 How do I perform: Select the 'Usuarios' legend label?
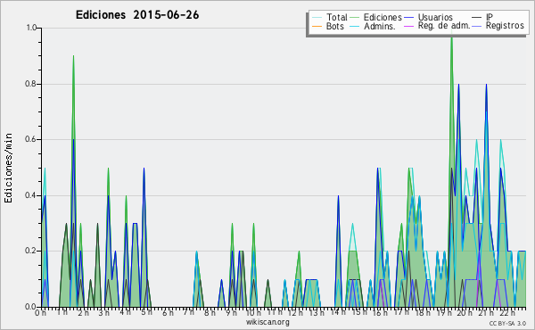click(x=435, y=17)
